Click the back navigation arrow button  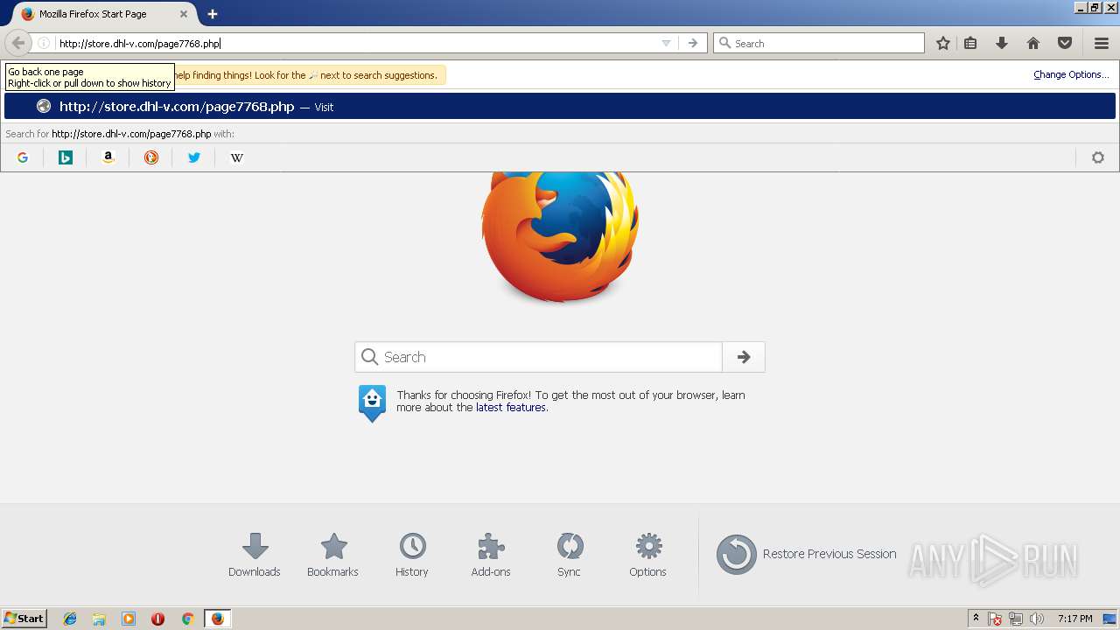click(x=18, y=43)
